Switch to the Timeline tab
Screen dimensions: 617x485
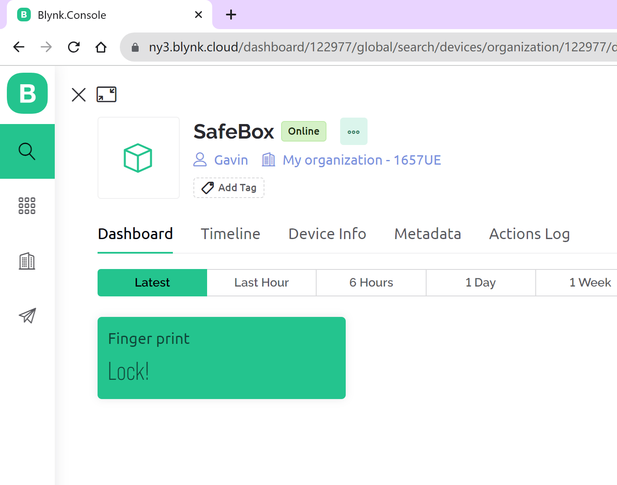pyautogui.click(x=231, y=234)
